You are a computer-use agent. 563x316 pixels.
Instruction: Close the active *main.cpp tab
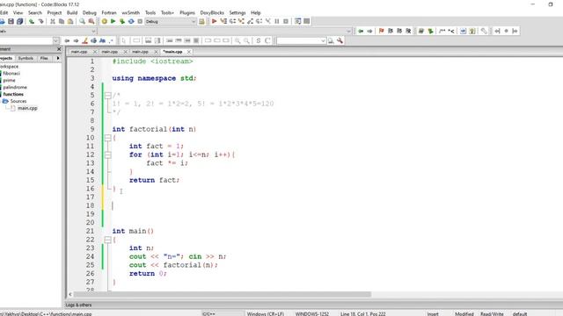click(x=189, y=52)
